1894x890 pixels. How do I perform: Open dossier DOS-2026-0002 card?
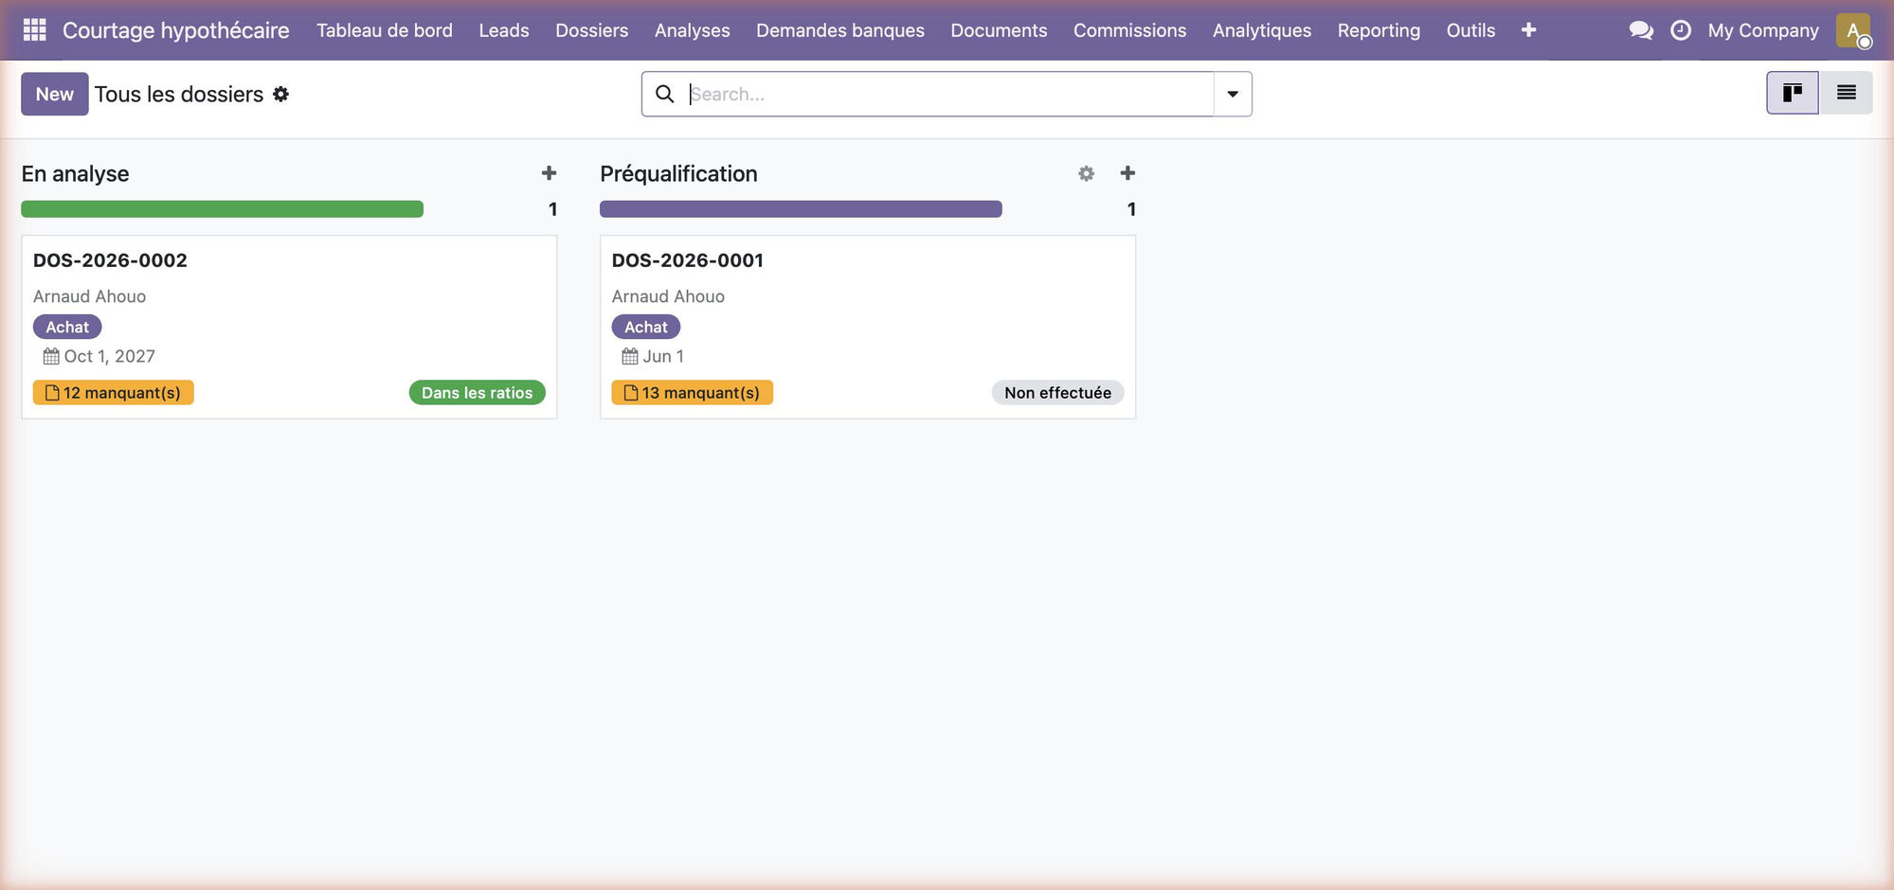coord(289,327)
